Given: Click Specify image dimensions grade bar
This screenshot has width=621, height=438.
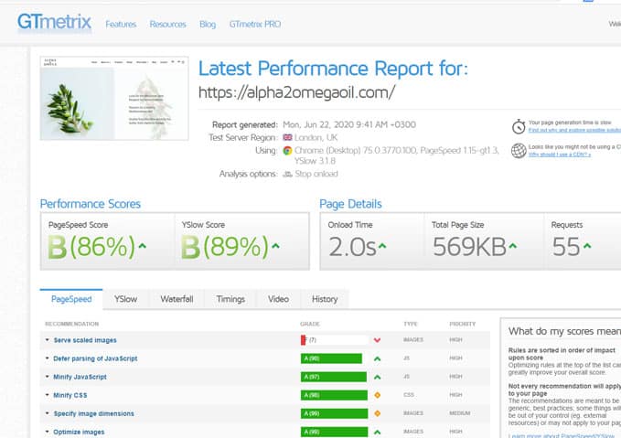Looking at the screenshot, I should [334, 413].
